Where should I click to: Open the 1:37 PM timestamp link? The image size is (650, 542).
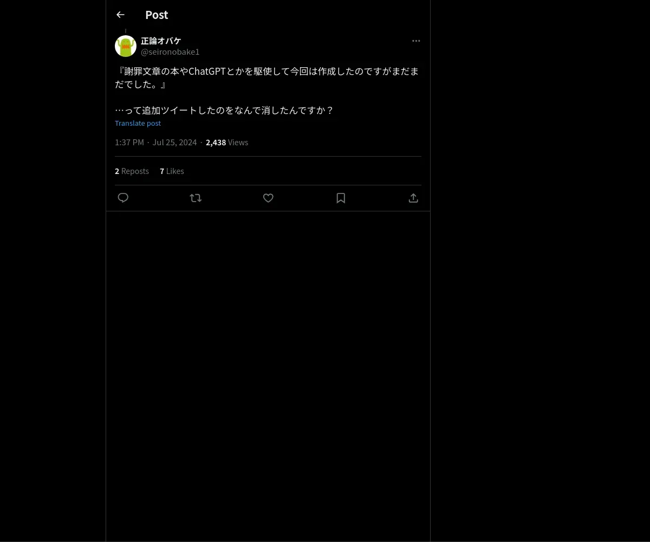129,142
